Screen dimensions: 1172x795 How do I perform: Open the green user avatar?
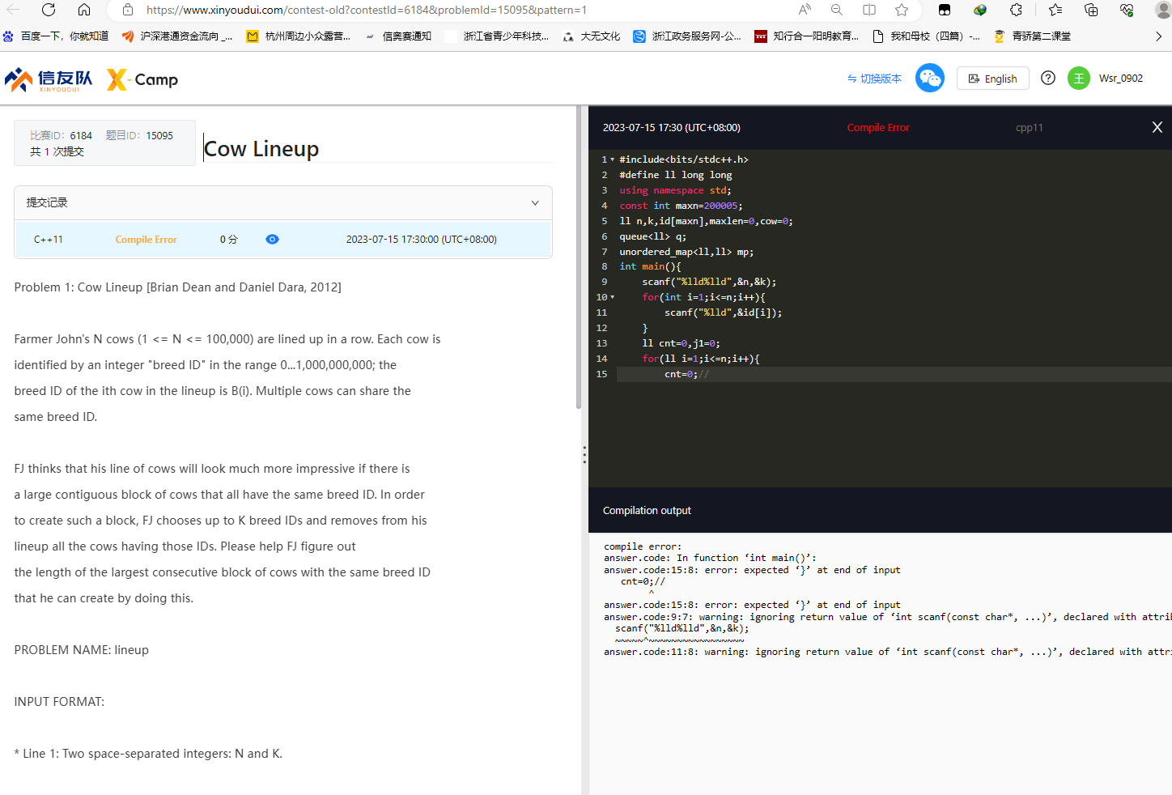(x=1079, y=79)
